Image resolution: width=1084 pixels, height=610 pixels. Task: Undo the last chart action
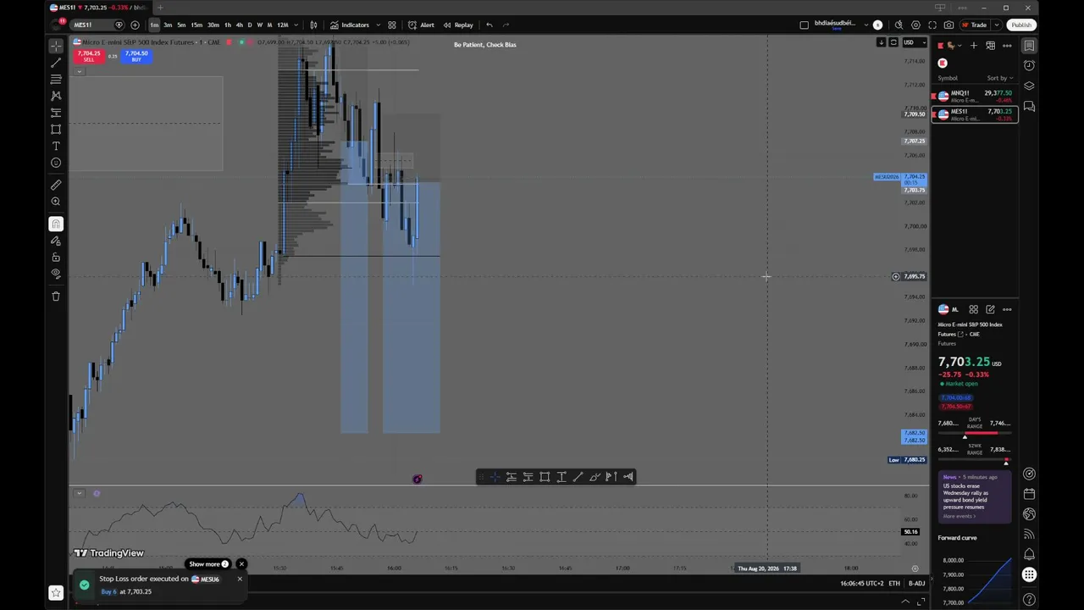pos(489,25)
